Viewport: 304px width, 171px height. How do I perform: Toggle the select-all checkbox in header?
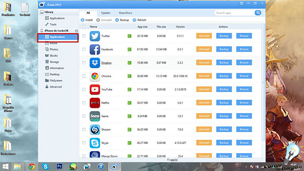(84, 27)
